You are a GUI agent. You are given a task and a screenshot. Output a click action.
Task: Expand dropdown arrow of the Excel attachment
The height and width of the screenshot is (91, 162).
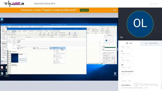tap(48, 48)
